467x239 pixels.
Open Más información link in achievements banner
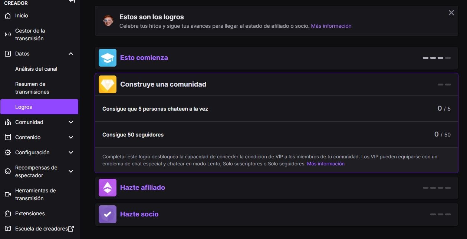pos(331,26)
